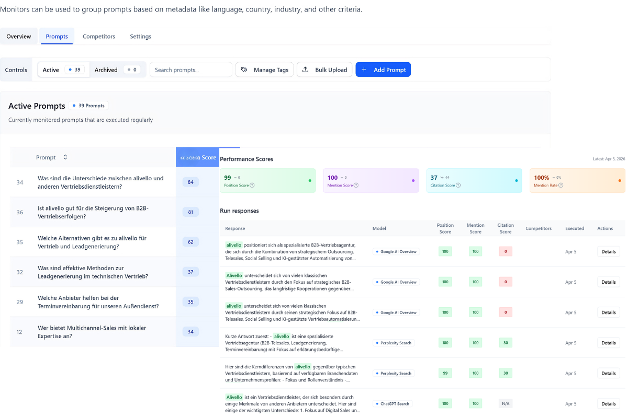Click Perplexity Search badge on "Kerndifferenzen" row
The image size is (628, 418).
pos(394,374)
